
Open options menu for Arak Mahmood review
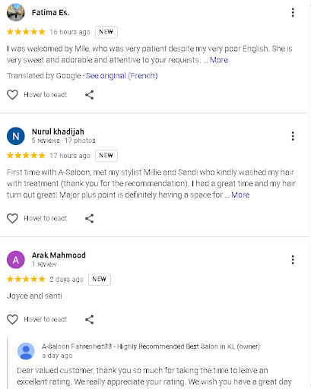click(293, 260)
